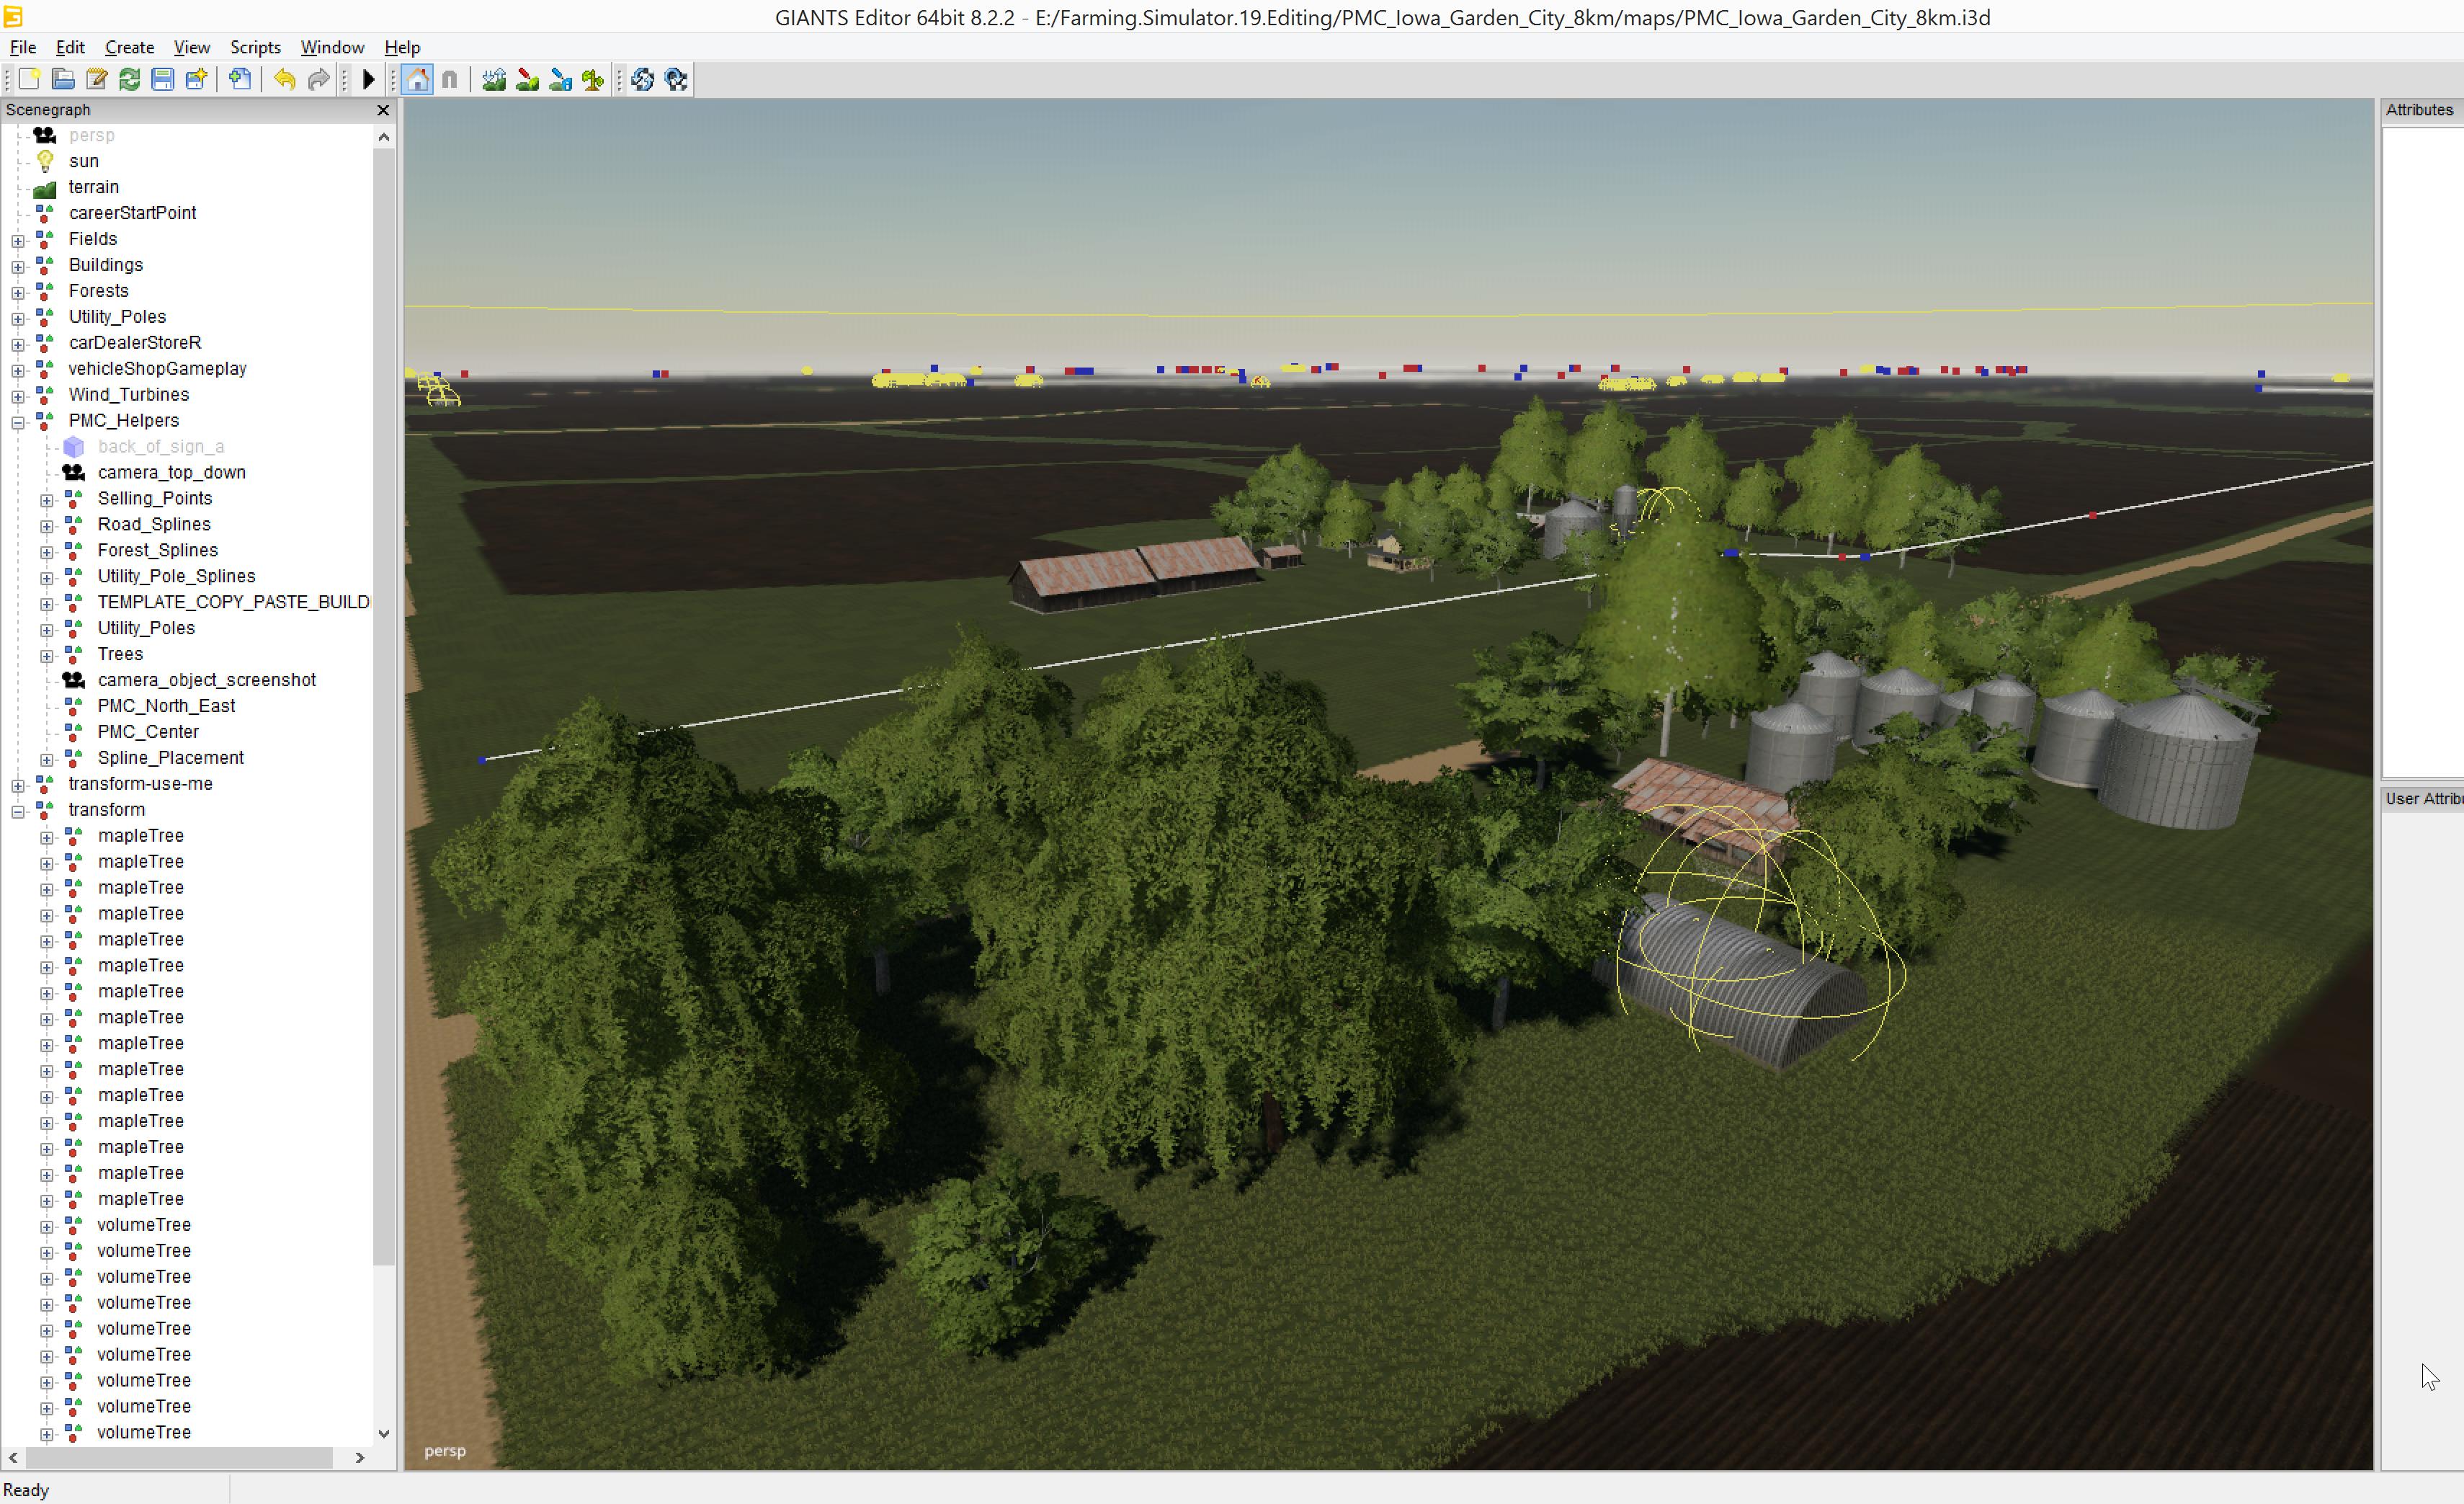Select the terrain info layer paint tool

pos(560,80)
